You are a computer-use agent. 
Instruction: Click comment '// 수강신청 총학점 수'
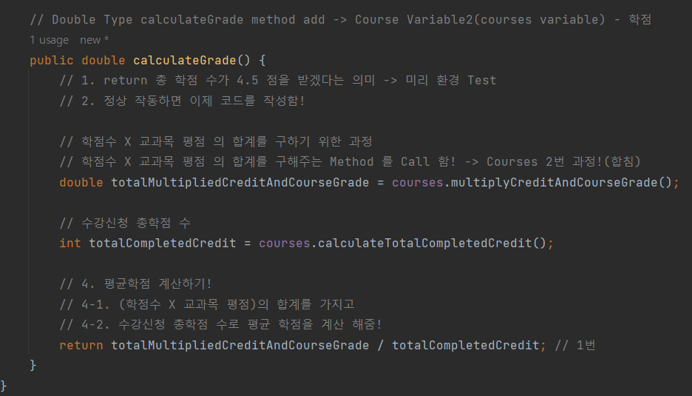coord(125,223)
